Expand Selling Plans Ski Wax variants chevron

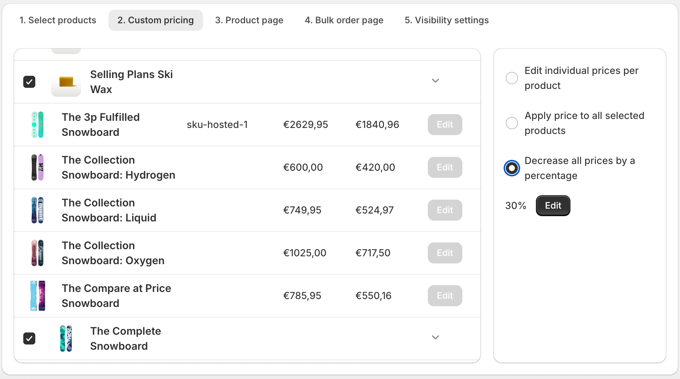(435, 81)
